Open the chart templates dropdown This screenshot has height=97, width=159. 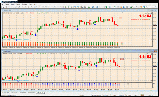(97, 7)
